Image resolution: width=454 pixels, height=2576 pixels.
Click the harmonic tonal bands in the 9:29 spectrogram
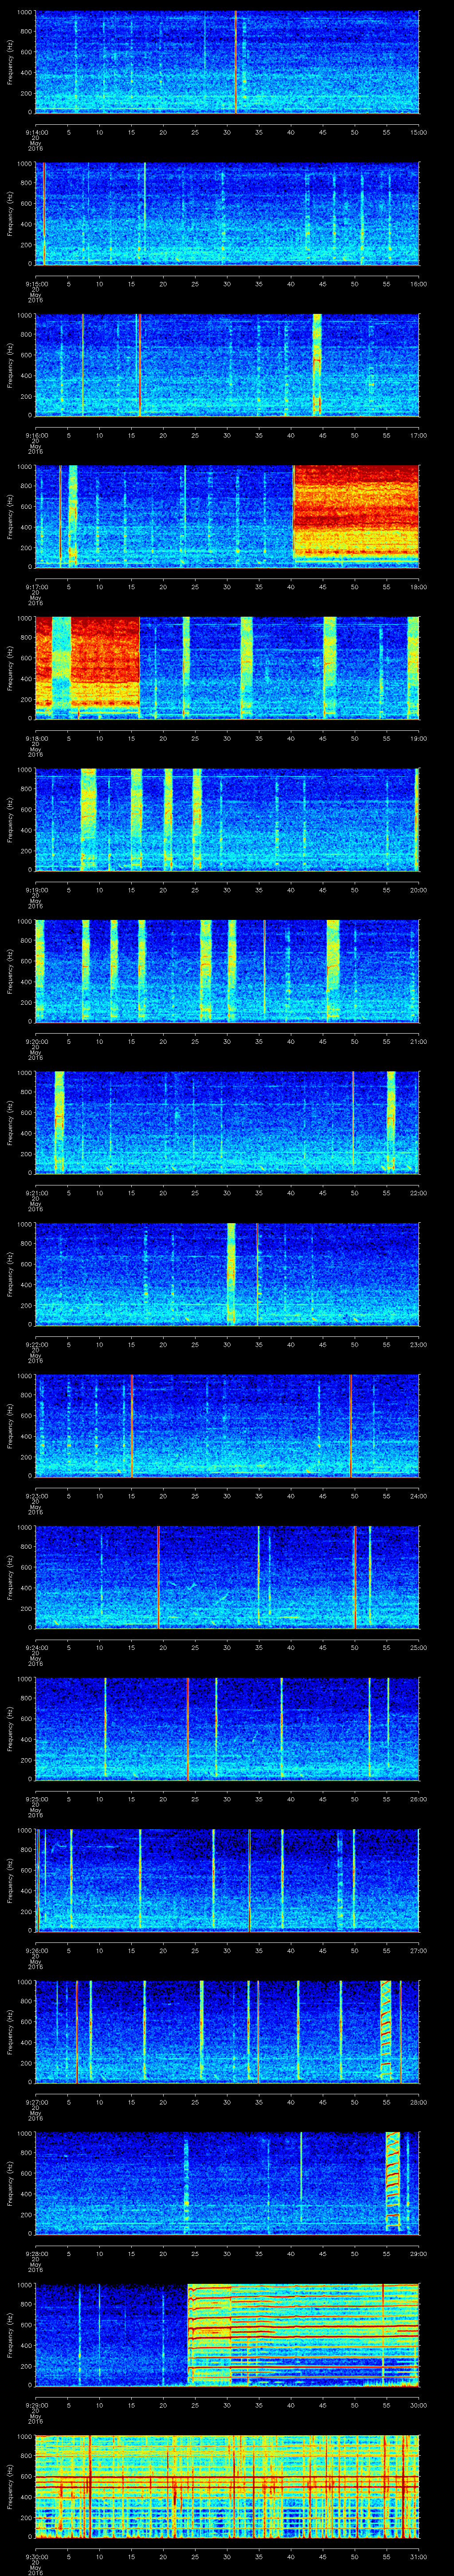pos(303,2334)
